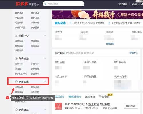
Task: Switch to the 我的活动 tab
Action: coord(60,97)
